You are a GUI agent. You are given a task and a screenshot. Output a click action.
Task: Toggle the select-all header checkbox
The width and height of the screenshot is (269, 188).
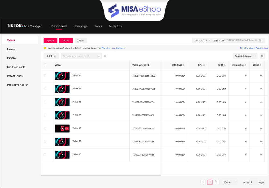pos(45,65)
